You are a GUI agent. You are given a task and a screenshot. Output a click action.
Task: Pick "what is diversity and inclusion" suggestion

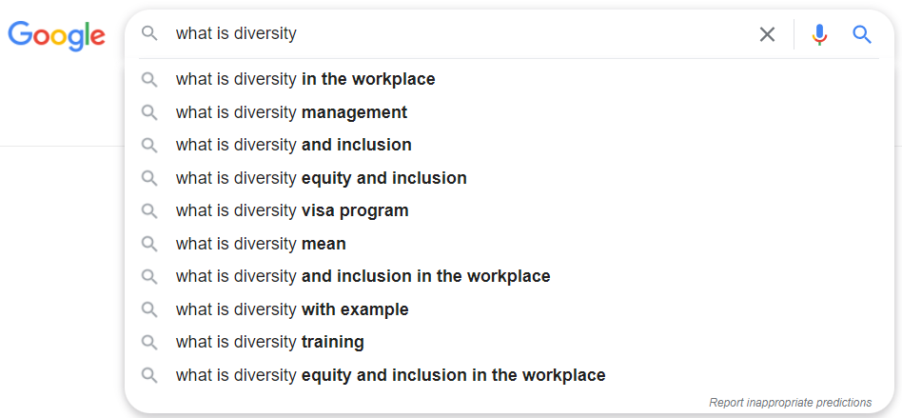[293, 146]
